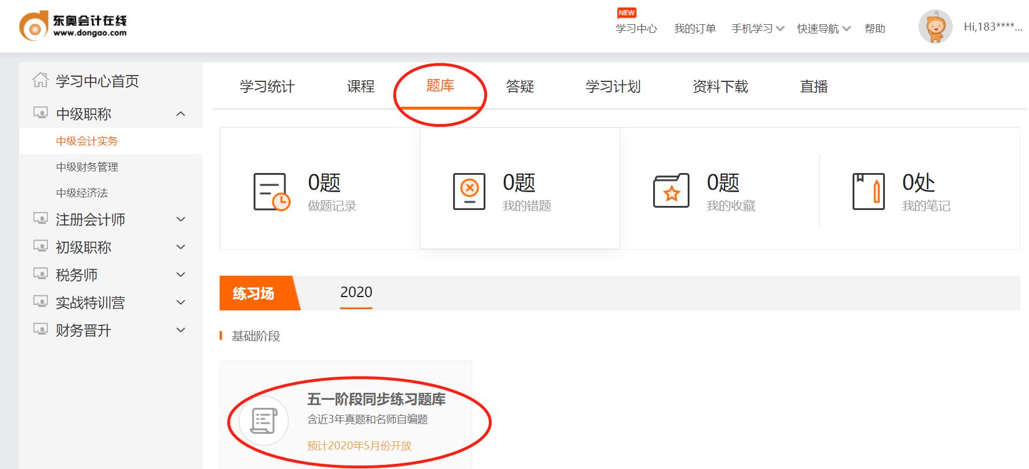Click the course icon beside 初级职称
This screenshot has height=469, width=1029.
click(40, 246)
